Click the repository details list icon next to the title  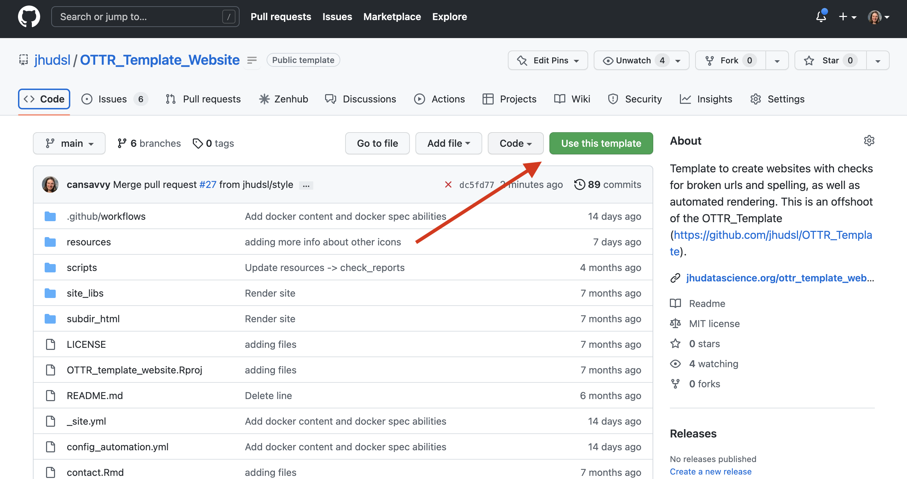click(x=252, y=60)
